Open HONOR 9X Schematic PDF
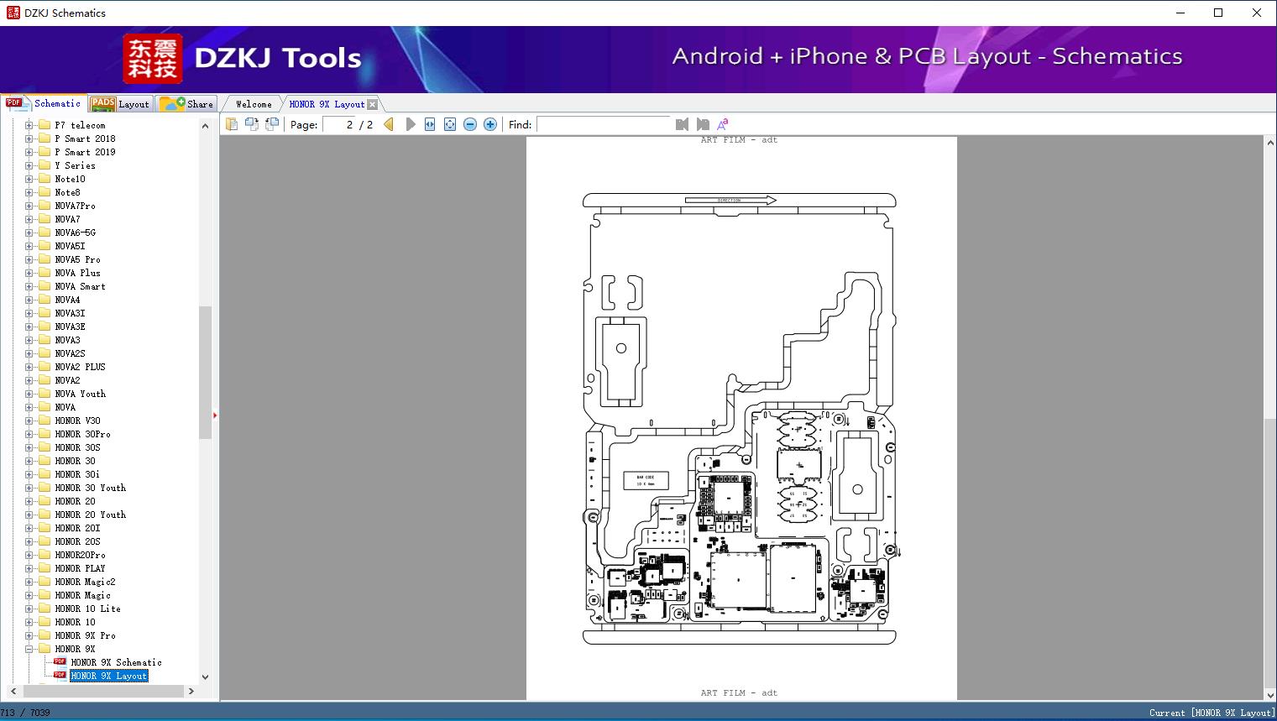Image resolution: width=1277 pixels, height=721 pixels. 116,662
